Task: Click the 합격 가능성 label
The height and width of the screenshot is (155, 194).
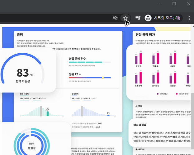Action: point(23,81)
